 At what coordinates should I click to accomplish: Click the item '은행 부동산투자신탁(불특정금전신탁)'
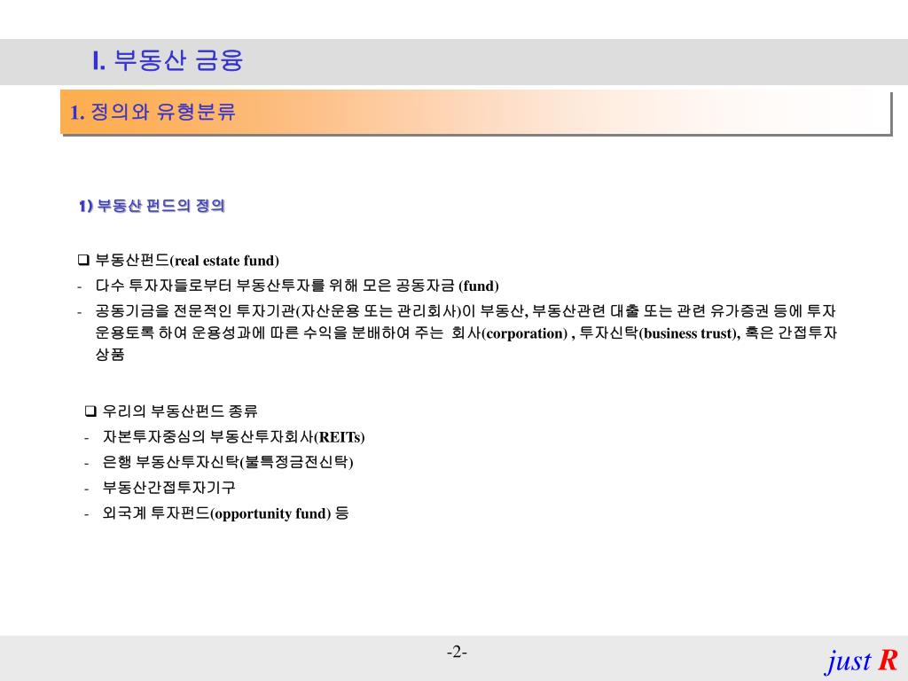tap(228, 462)
